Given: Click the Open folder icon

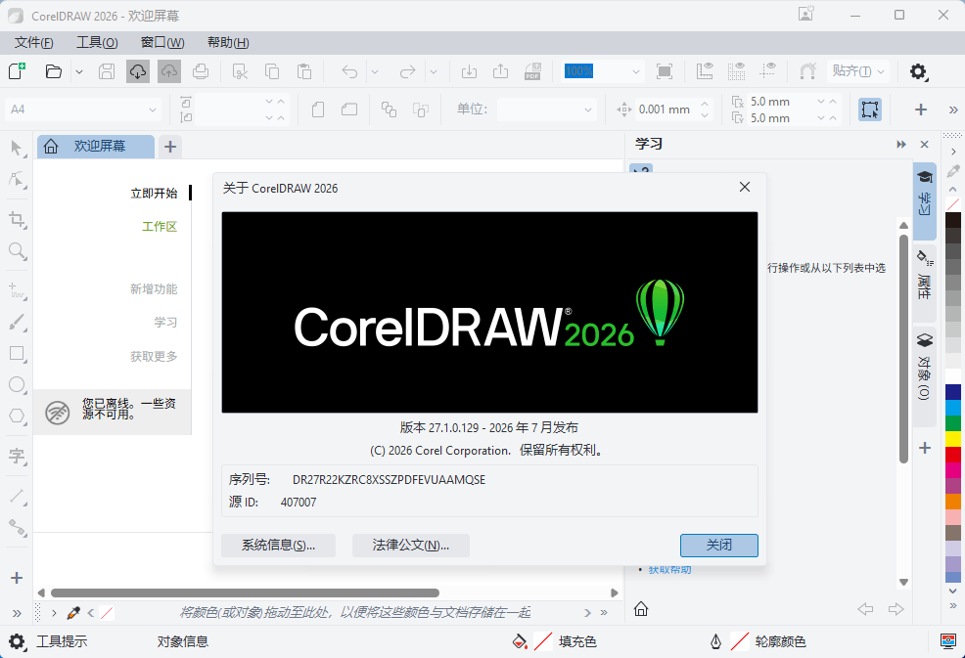Looking at the screenshot, I should [x=54, y=71].
